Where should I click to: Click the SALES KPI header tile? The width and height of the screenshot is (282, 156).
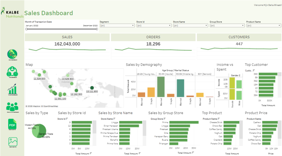click(67, 37)
